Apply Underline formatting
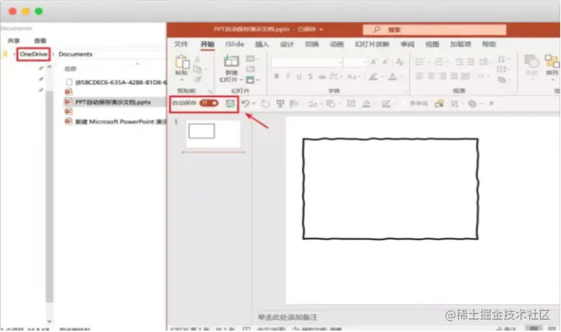 tap(298, 76)
